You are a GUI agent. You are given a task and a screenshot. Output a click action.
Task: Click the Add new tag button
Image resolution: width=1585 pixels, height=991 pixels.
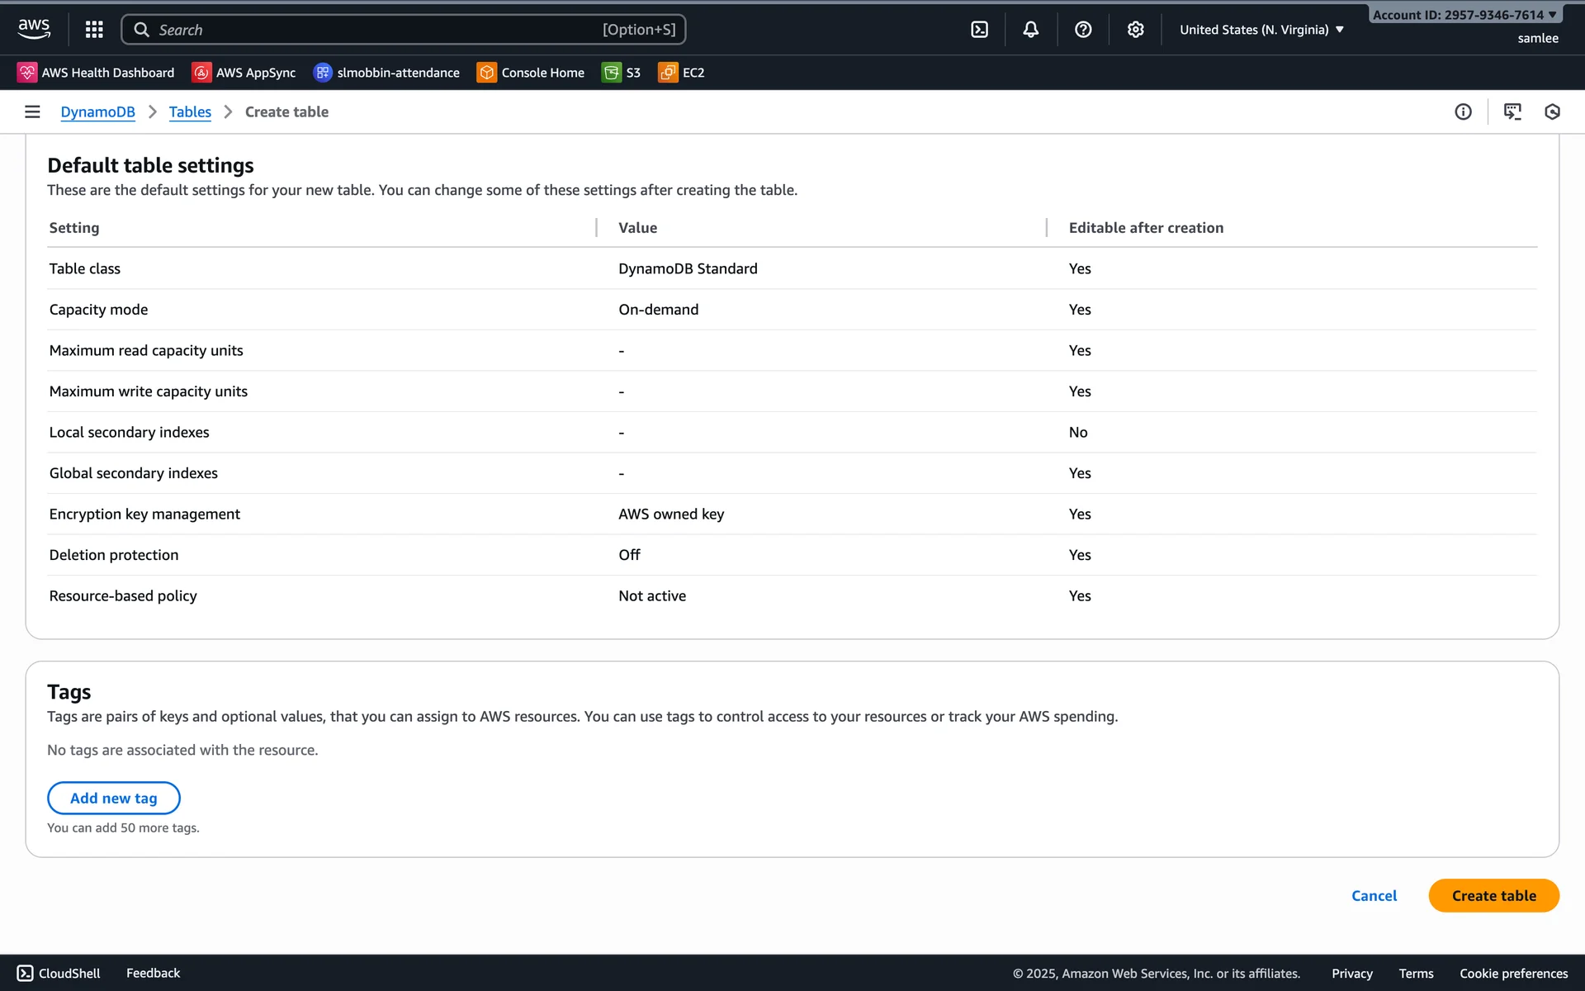coord(113,798)
